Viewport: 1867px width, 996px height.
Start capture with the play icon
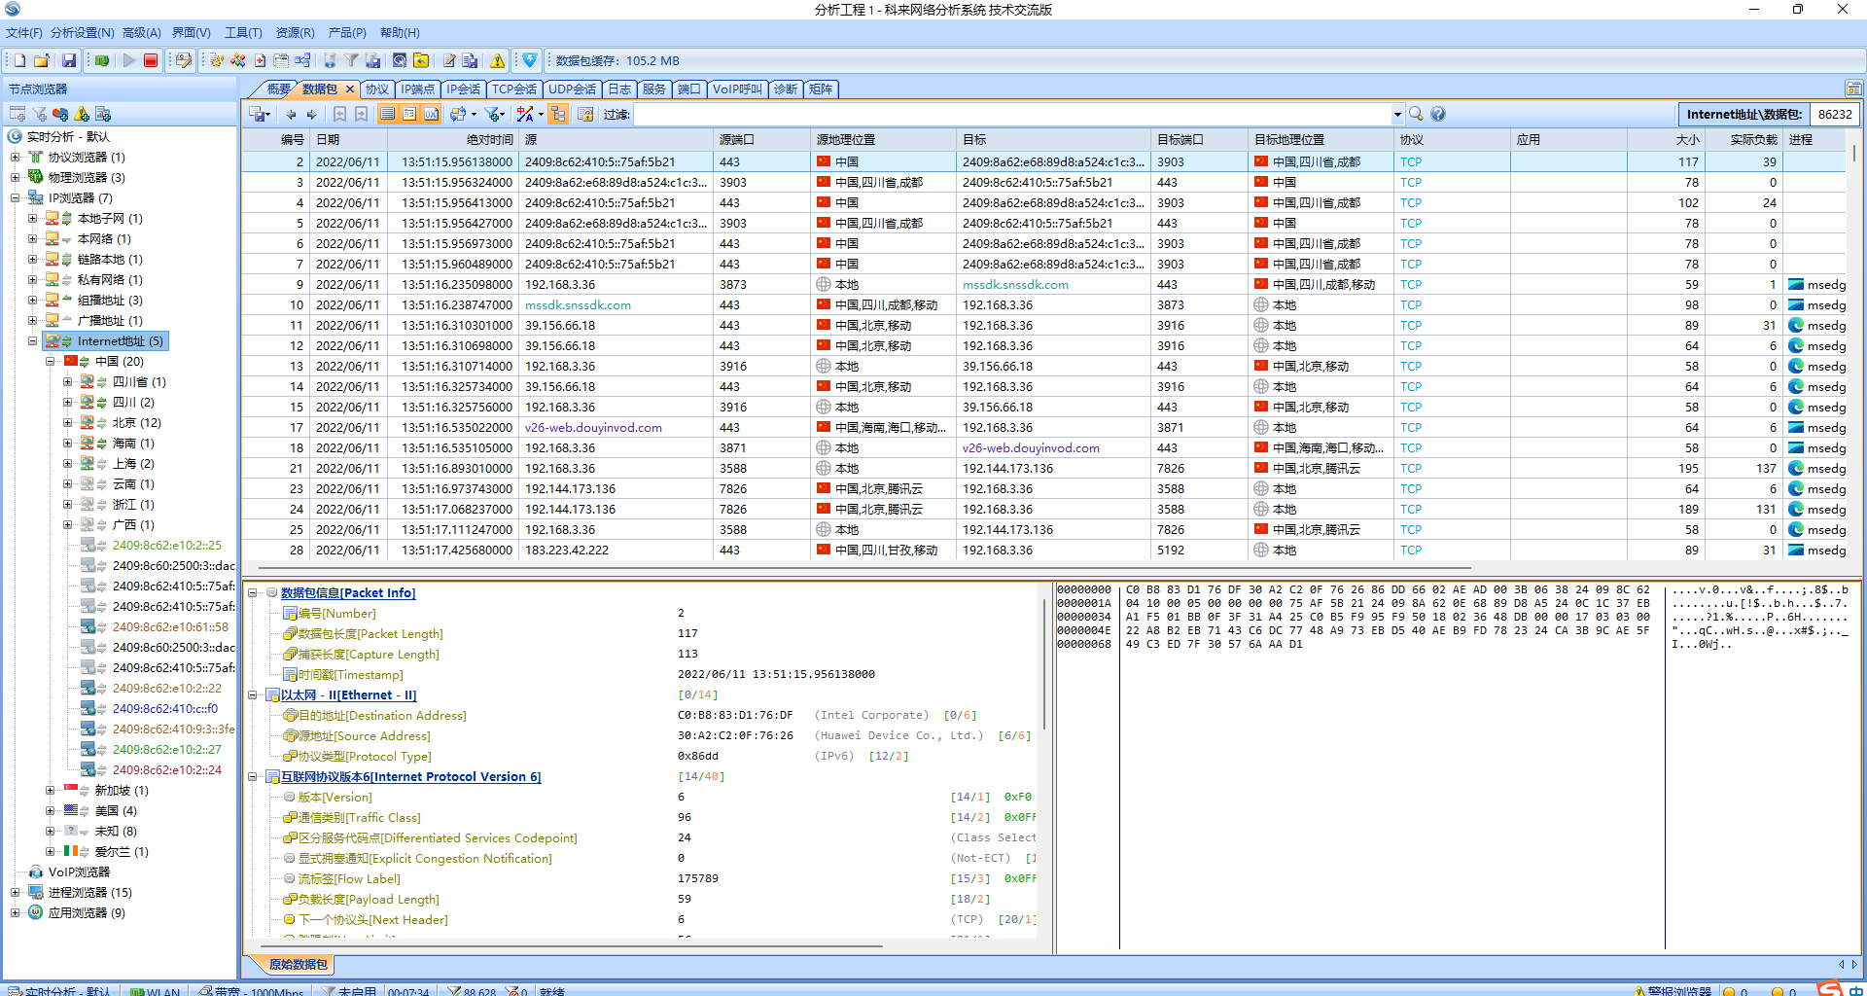tap(128, 60)
